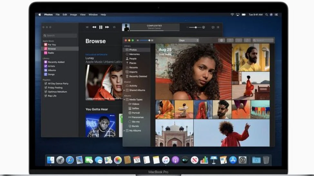
Task: Open the App Store from the Dock
Action: click(x=233, y=160)
